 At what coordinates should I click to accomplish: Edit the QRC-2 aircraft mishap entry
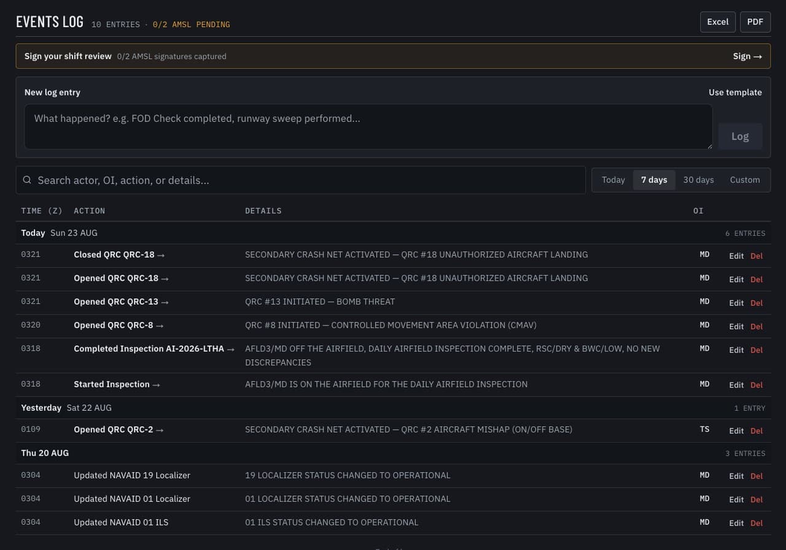coord(736,430)
